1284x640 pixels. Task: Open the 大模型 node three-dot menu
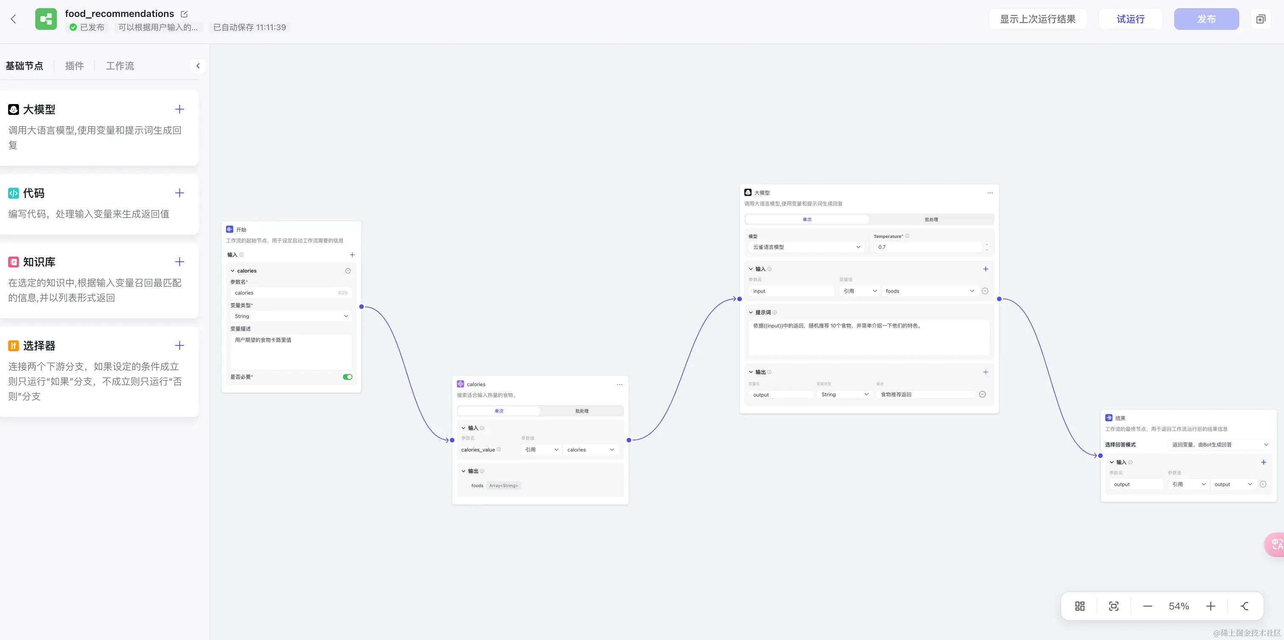(990, 193)
